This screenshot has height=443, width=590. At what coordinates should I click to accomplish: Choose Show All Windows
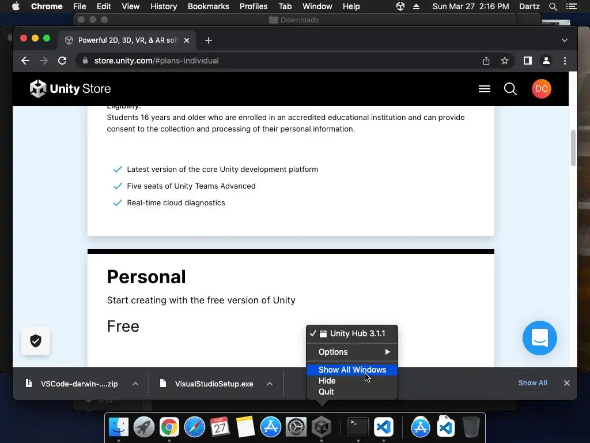click(x=352, y=370)
